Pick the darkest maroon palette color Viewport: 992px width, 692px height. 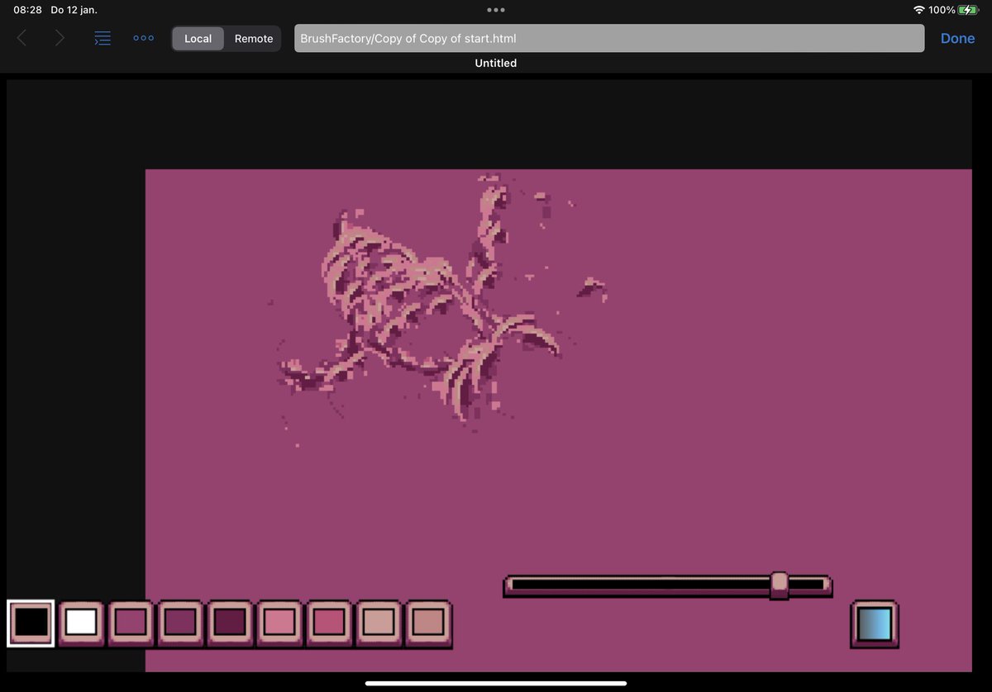pos(229,623)
